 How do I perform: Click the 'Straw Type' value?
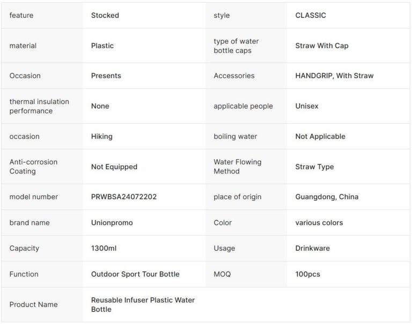314,167
